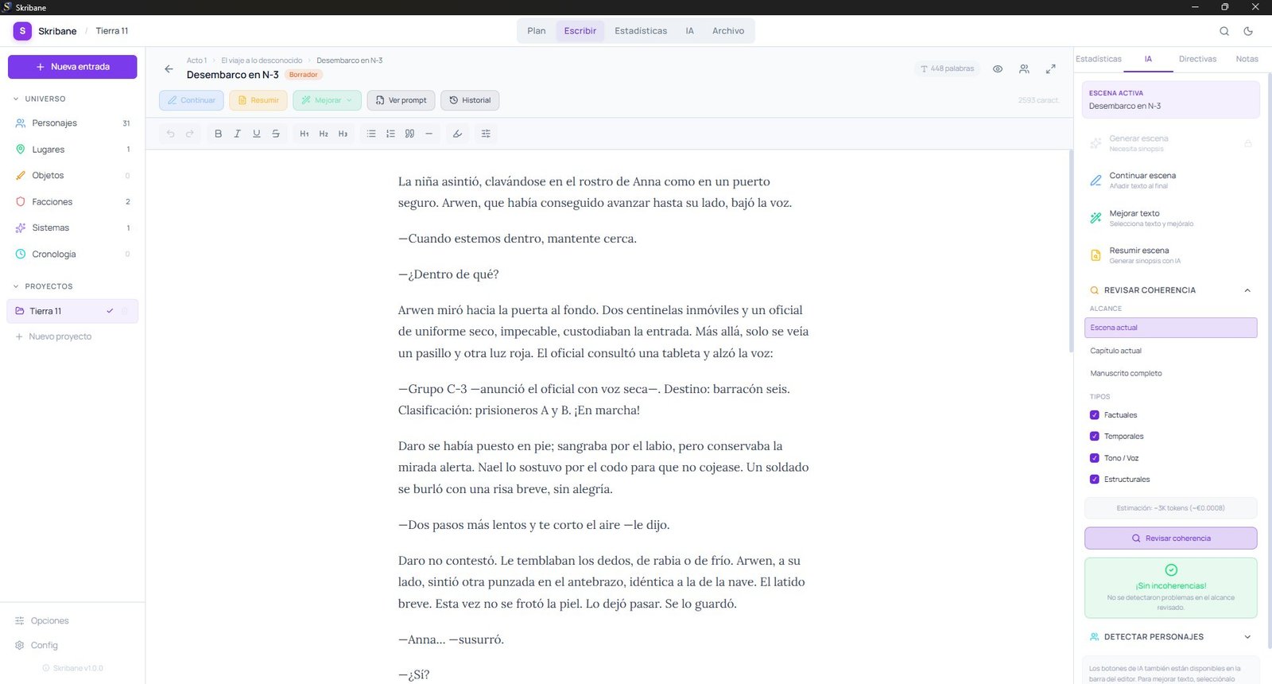The width and height of the screenshot is (1272, 684).
Task: Select Manuscrito completo scope option
Action: pyautogui.click(x=1170, y=373)
